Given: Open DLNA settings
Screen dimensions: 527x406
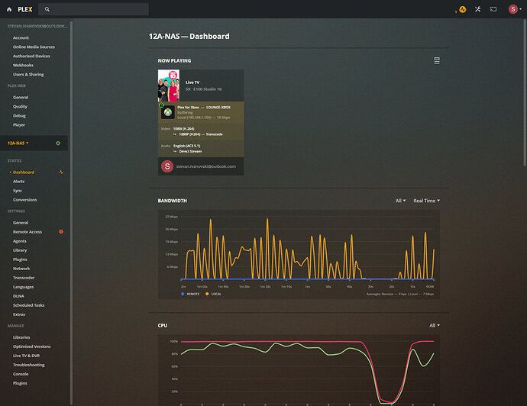Looking at the screenshot, I should click(x=18, y=296).
